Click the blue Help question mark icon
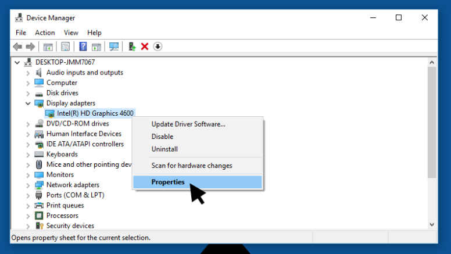Screen dimensions: 451x254 (x=83, y=46)
